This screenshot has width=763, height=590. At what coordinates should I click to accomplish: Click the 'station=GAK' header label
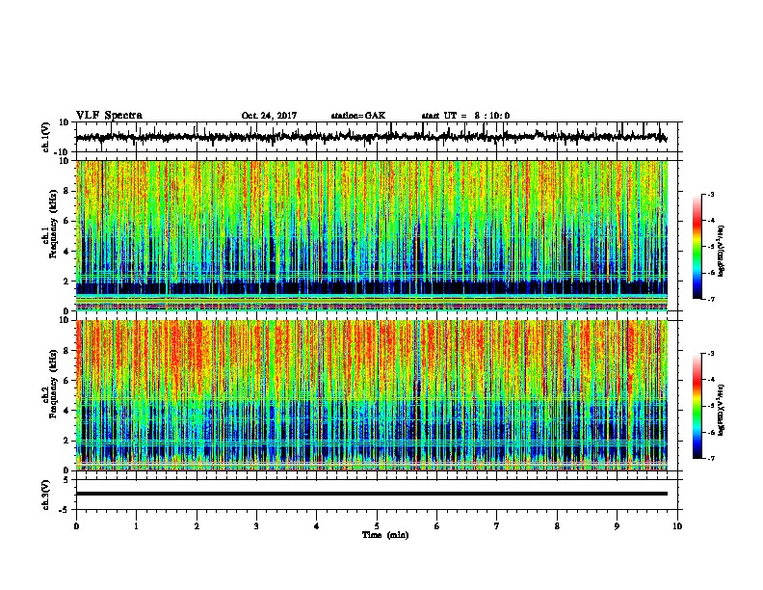(358, 116)
